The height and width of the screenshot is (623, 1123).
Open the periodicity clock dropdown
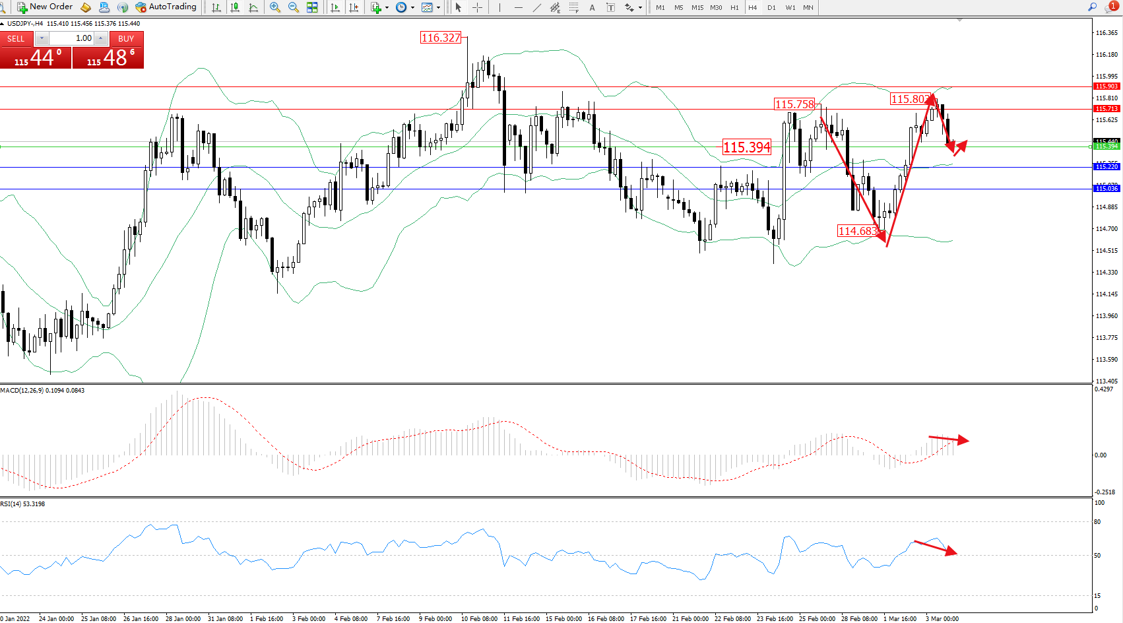412,8
